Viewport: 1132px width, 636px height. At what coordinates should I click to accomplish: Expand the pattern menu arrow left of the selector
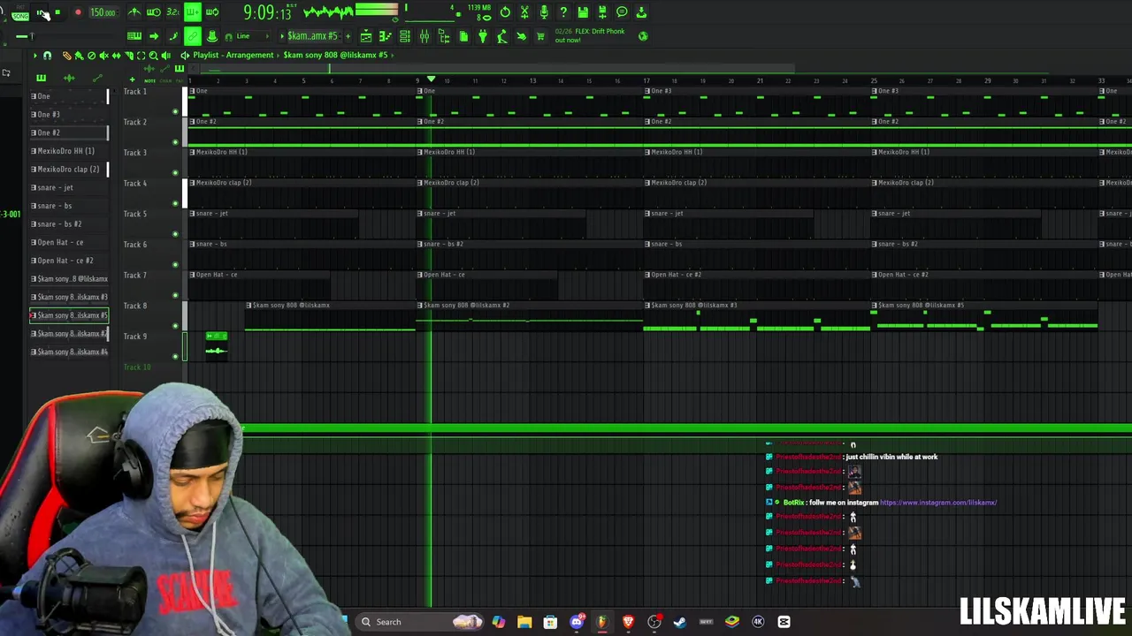pyautogui.click(x=281, y=36)
